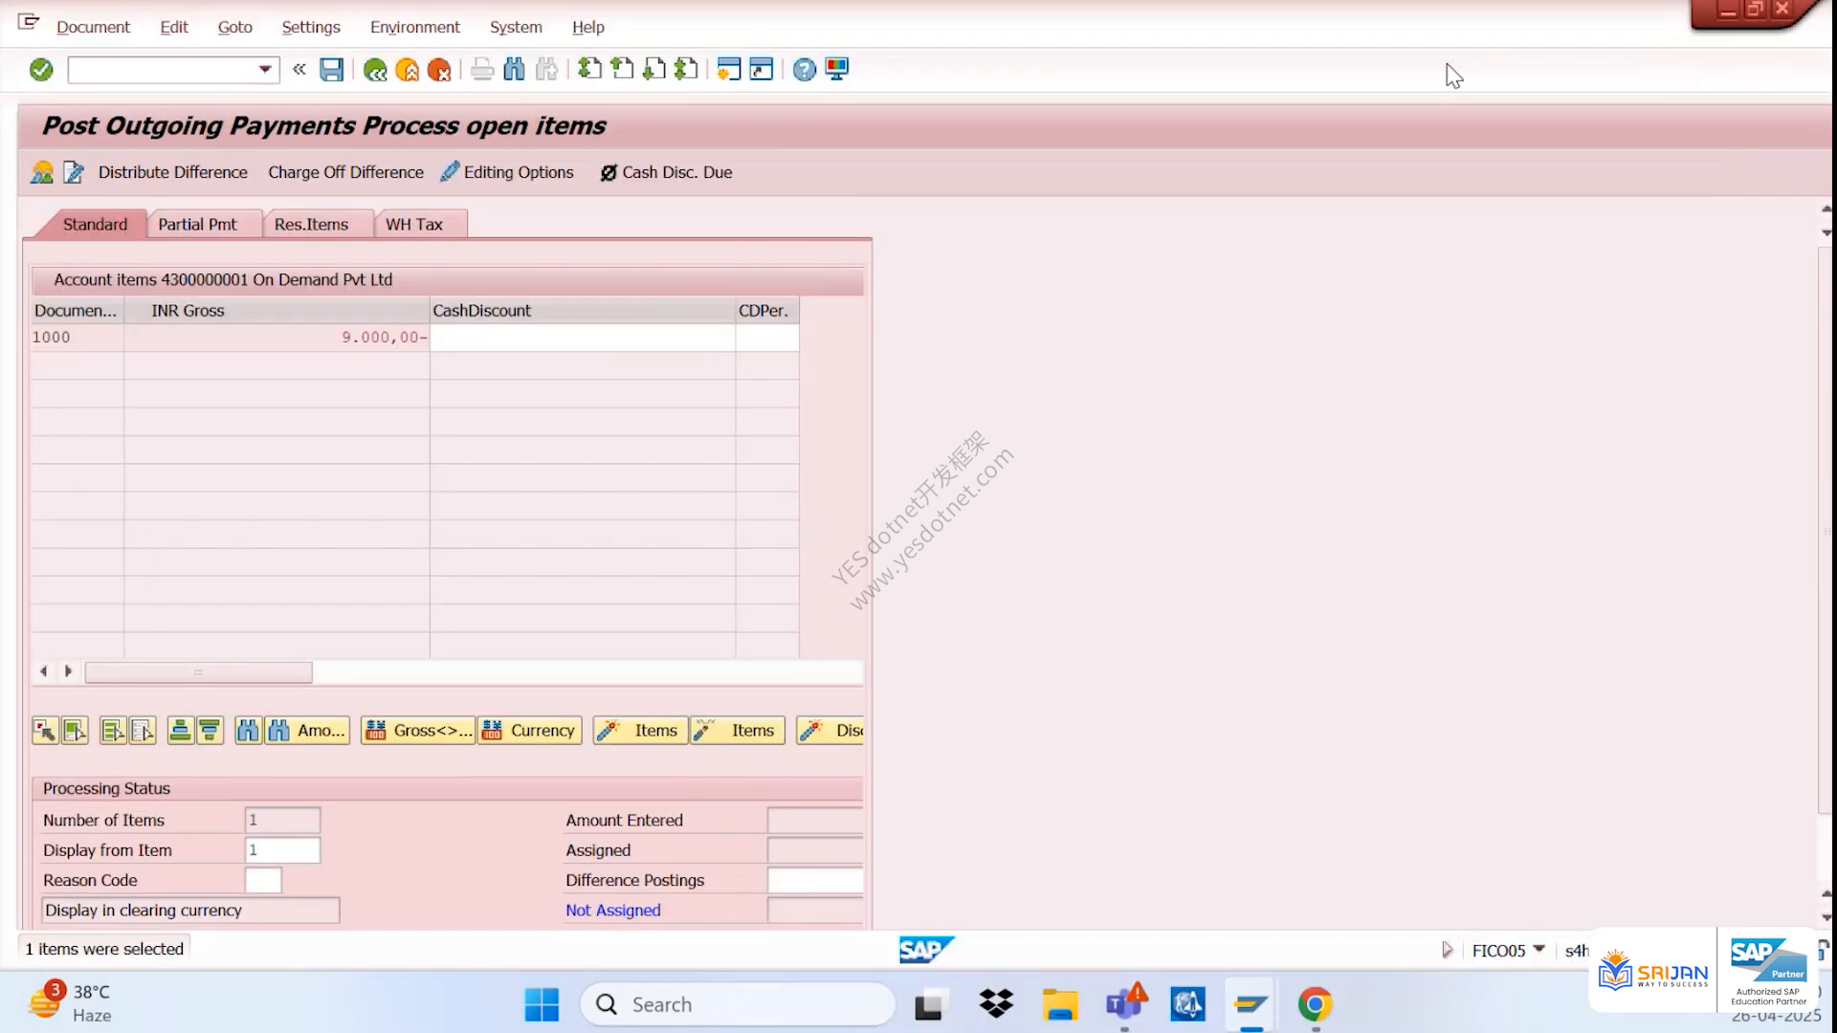The image size is (1837, 1033).
Task: Click the green Back arrow icon
Action: pyautogui.click(x=375, y=70)
